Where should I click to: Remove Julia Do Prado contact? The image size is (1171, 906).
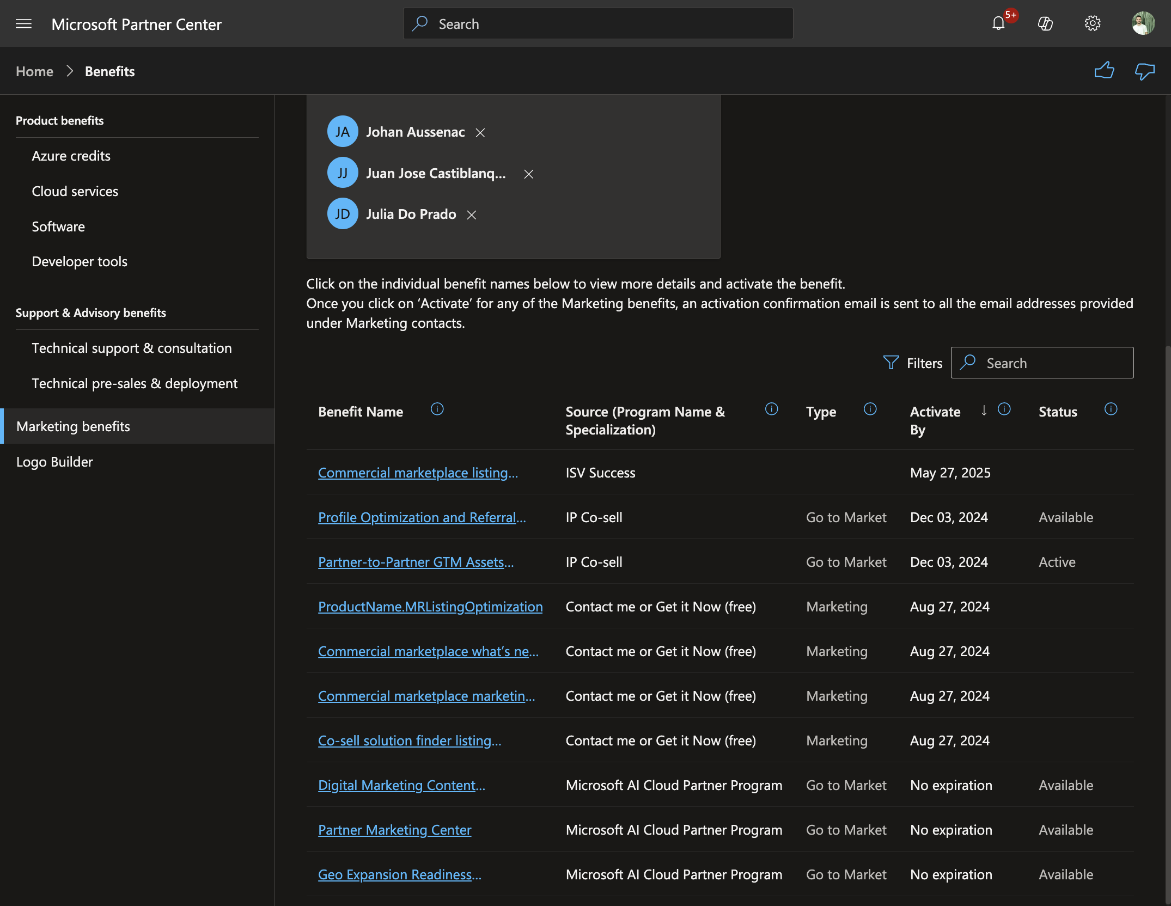point(472,215)
